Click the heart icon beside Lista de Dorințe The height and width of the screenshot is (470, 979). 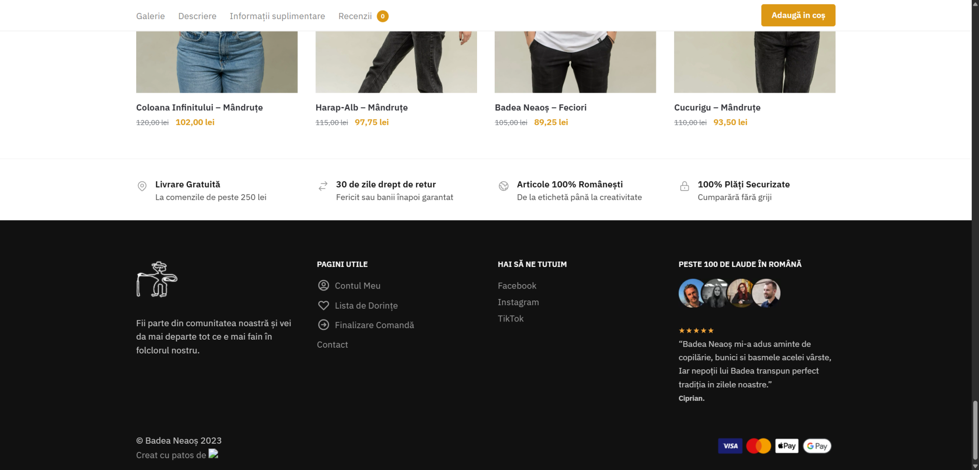point(324,305)
